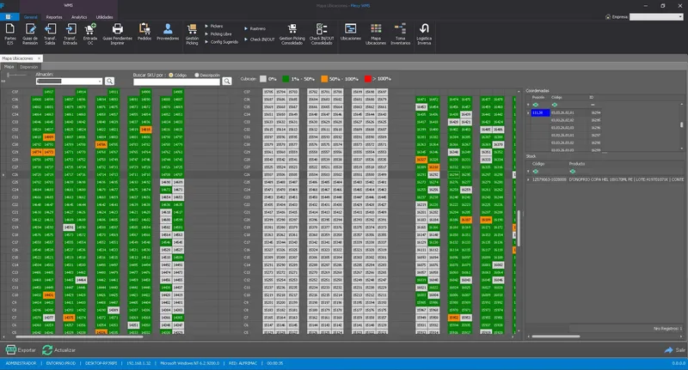This screenshot has width=688, height=370.
Task: Select the Mapa sub-tab
Action: click(x=9, y=67)
